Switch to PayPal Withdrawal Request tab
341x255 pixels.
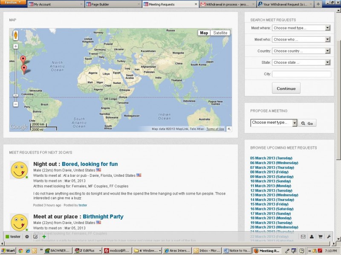[285, 4]
